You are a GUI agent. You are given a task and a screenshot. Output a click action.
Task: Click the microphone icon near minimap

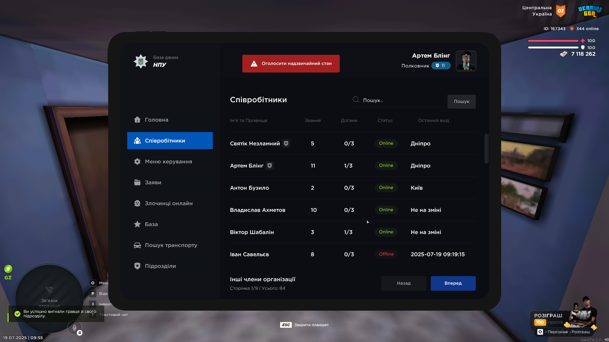coord(75,327)
